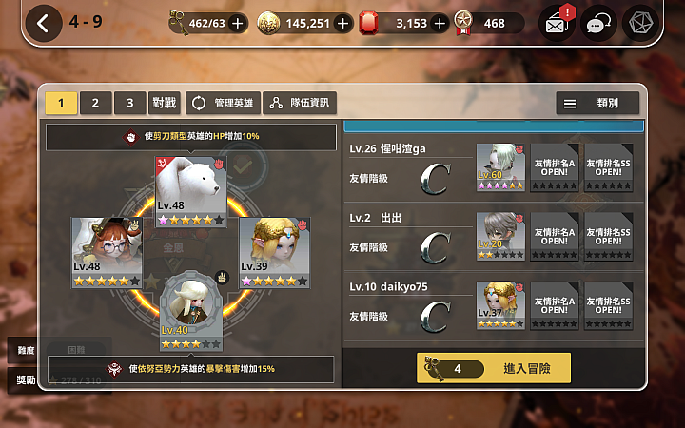
Task: Expand the 類別 category menu
Action: click(597, 104)
